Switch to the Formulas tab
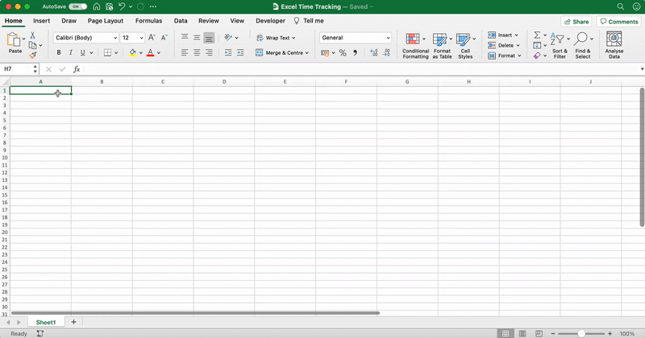 coord(148,21)
